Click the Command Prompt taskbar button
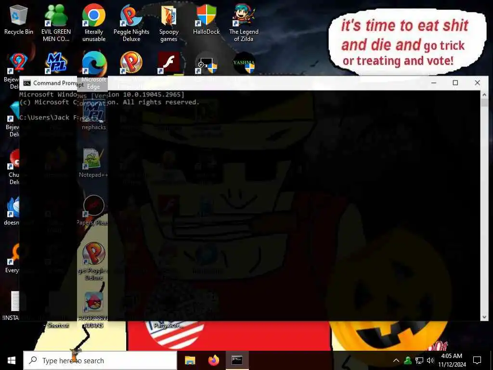 (x=237, y=360)
